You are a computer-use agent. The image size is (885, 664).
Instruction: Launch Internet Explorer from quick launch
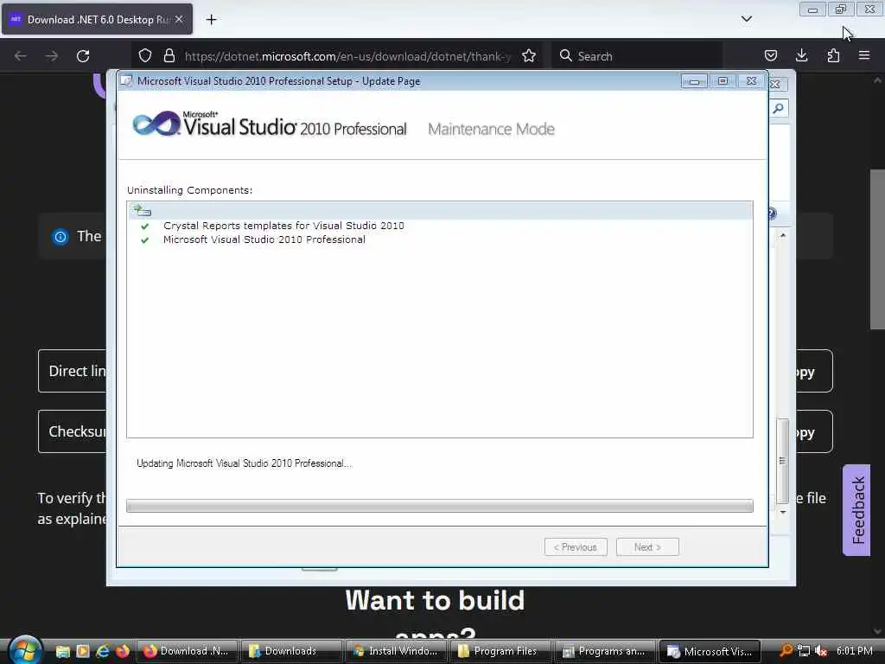pos(103,651)
